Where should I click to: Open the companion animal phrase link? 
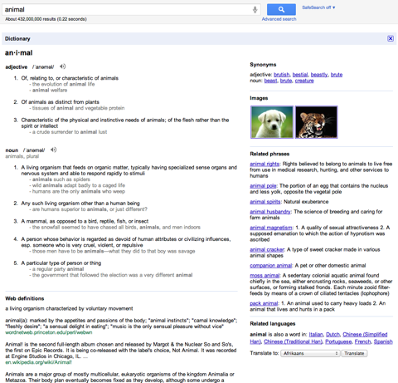point(270,266)
